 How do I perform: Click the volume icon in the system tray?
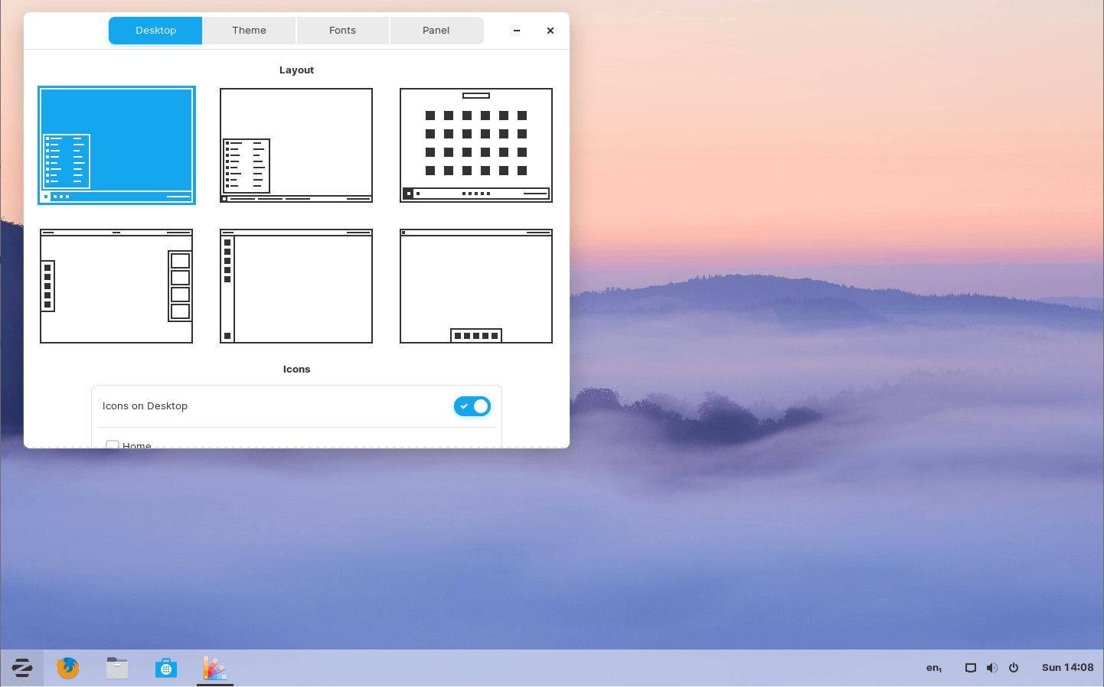tap(992, 667)
